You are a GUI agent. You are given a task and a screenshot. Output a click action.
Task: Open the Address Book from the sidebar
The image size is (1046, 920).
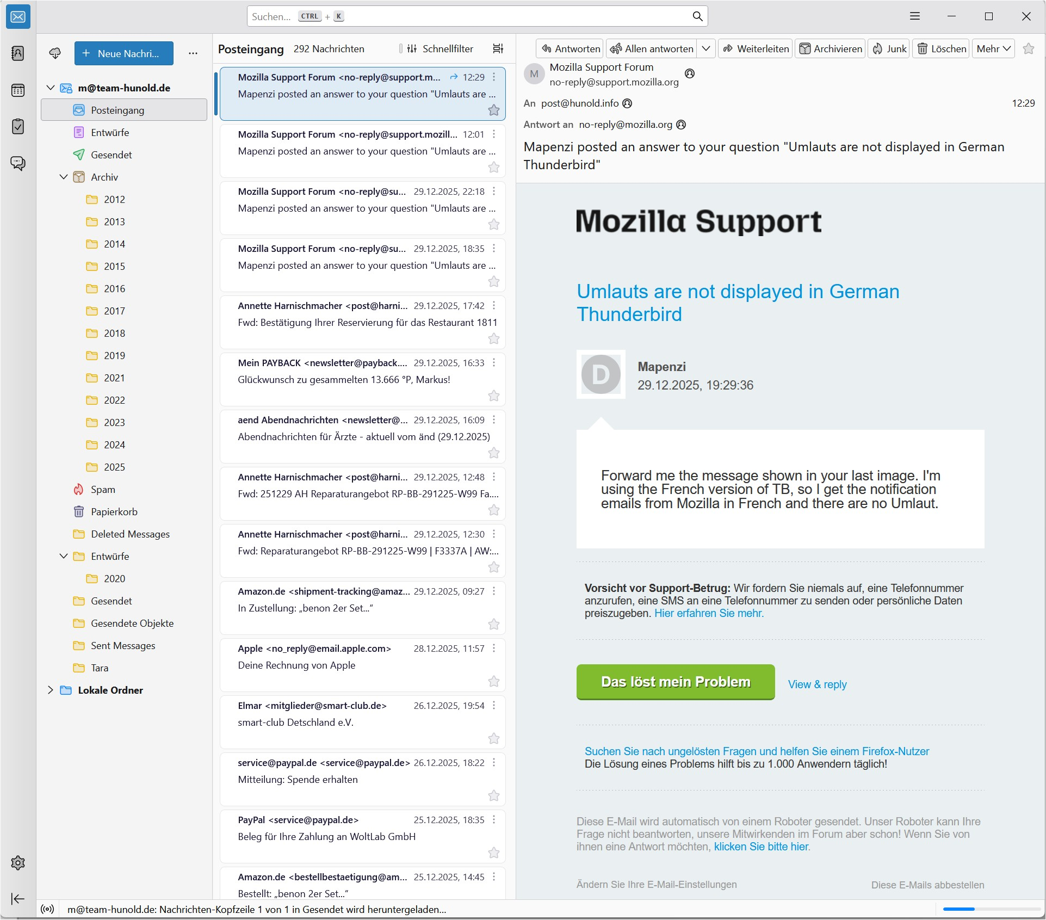[18, 53]
